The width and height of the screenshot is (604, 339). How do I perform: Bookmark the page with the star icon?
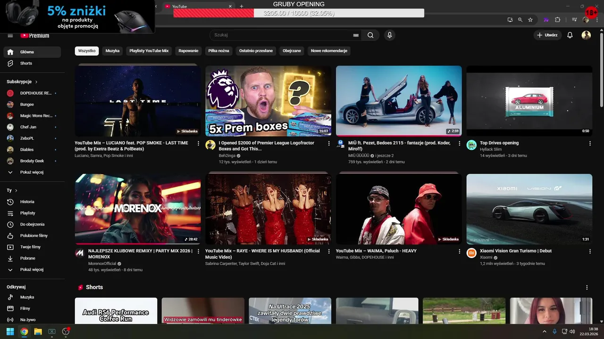[530, 20]
